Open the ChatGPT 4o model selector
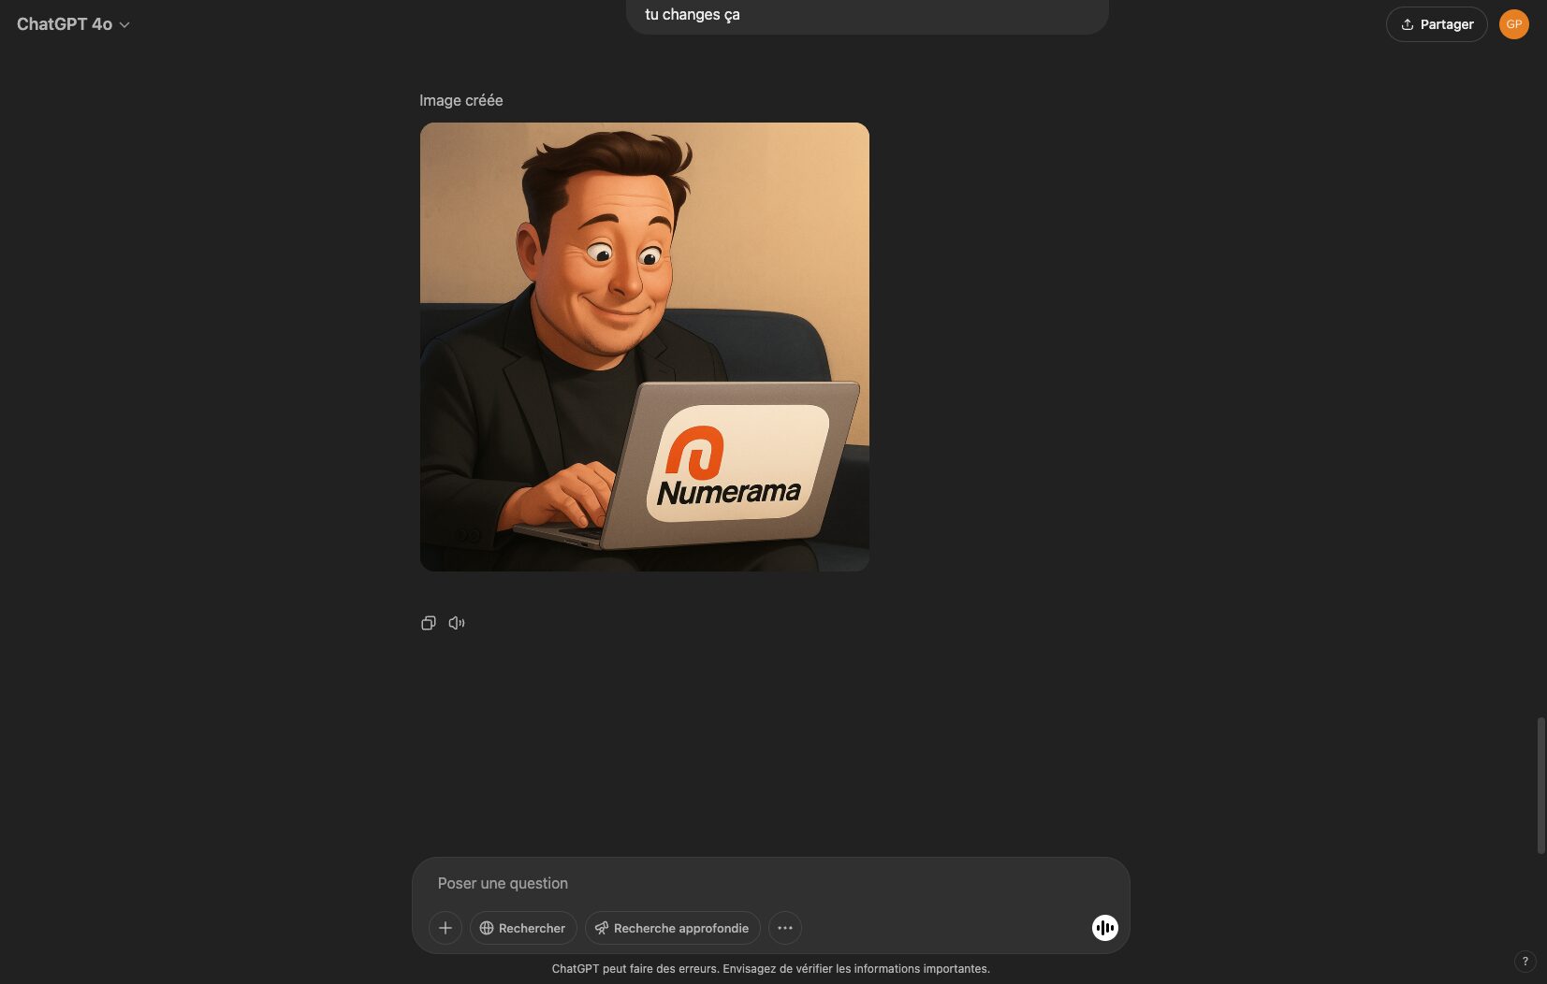Viewport: 1547px width, 984px height. pos(65,24)
